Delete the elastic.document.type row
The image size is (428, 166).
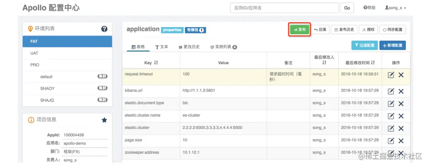point(401,104)
